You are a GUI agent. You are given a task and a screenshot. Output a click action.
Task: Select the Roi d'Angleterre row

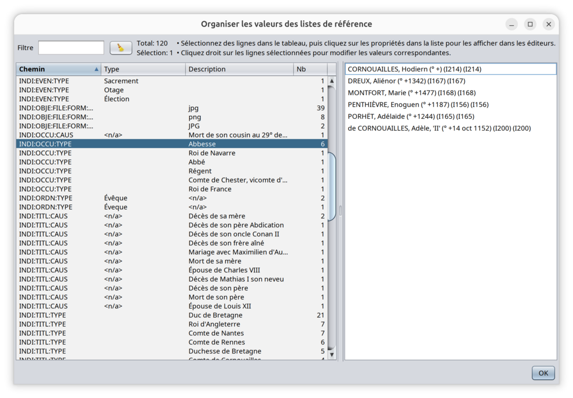tap(172, 324)
